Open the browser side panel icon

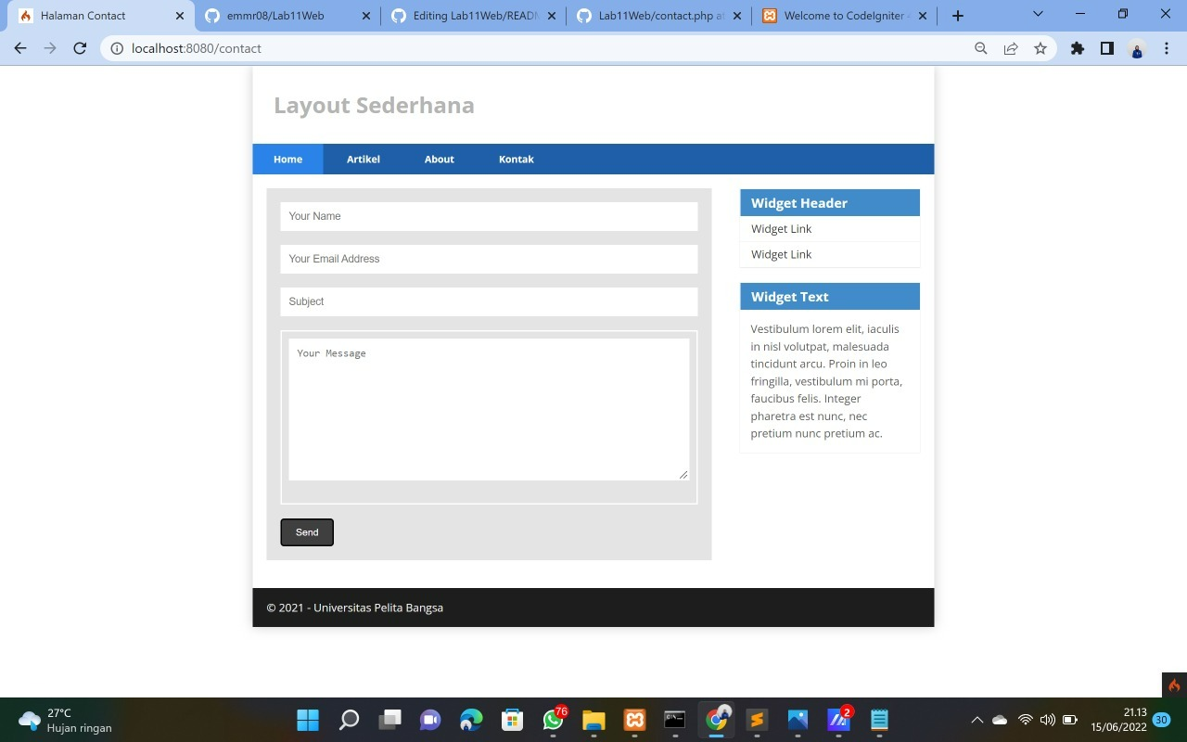click(1106, 48)
